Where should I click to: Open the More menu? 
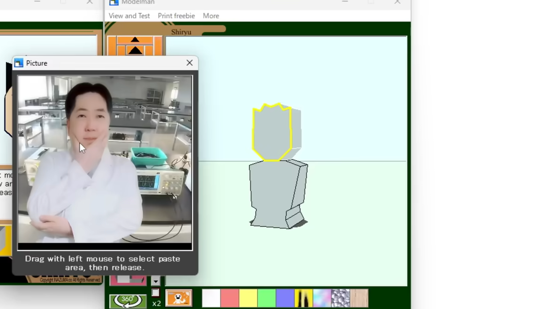pos(211,16)
